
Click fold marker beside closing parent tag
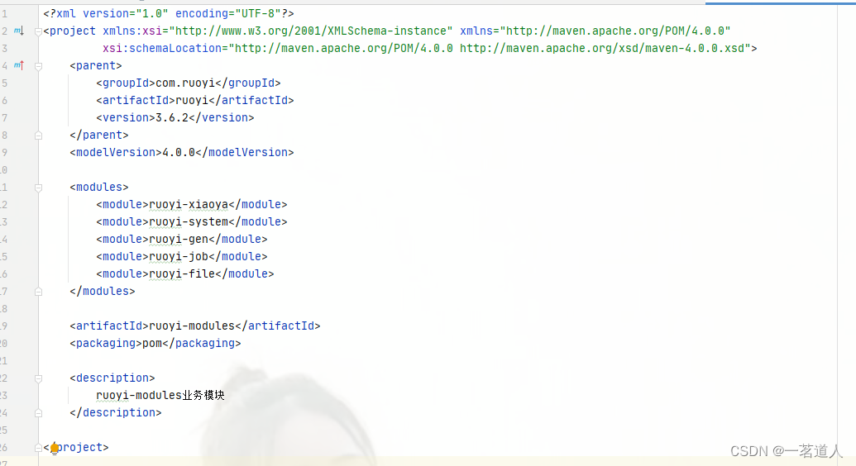click(38, 136)
